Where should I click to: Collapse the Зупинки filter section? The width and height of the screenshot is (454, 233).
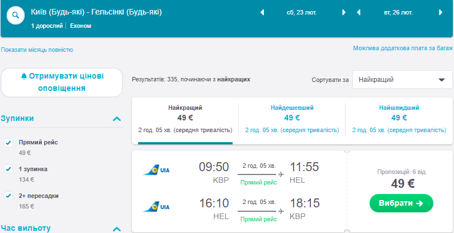click(117, 119)
